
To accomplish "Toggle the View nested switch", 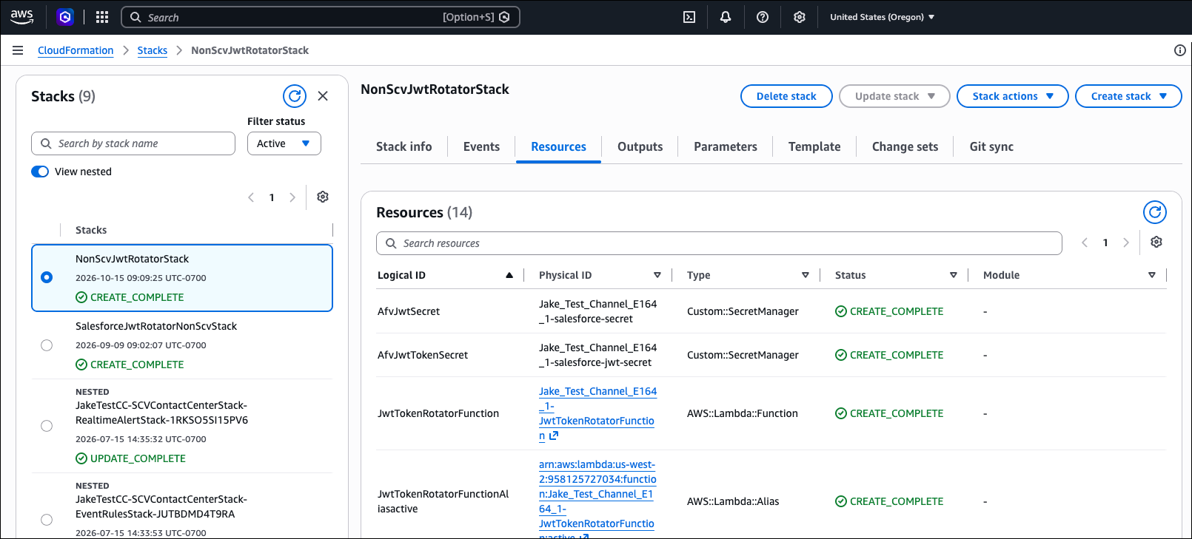I will click(x=40, y=172).
